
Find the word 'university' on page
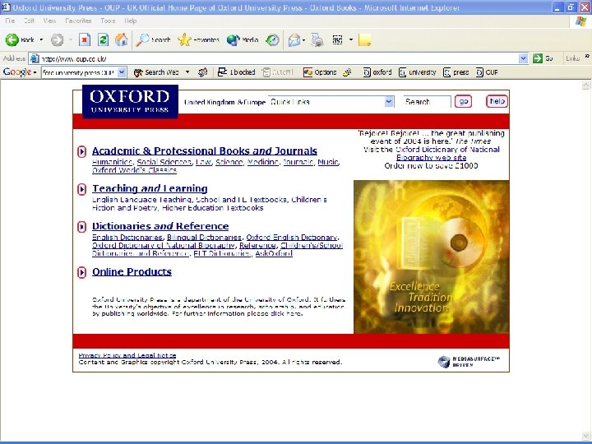[x=418, y=72]
